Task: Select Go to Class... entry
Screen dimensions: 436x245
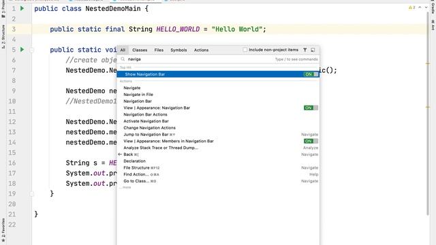Action: [x=218, y=181]
